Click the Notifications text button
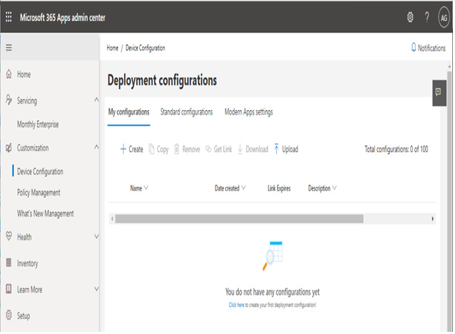This screenshot has width=455, height=334. point(432,48)
